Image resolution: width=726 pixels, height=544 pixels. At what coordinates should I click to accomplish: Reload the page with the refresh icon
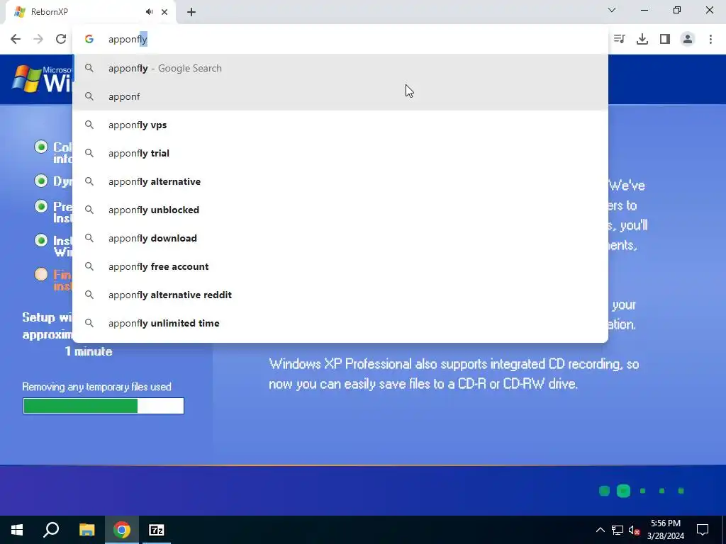(61, 39)
